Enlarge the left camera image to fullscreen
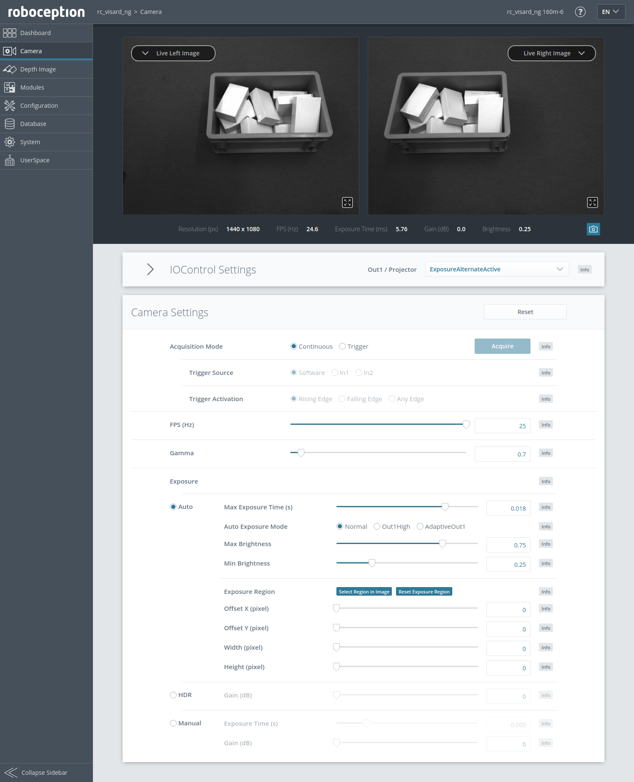Image resolution: width=634 pixels, height=782 pixels. (347, 202)
